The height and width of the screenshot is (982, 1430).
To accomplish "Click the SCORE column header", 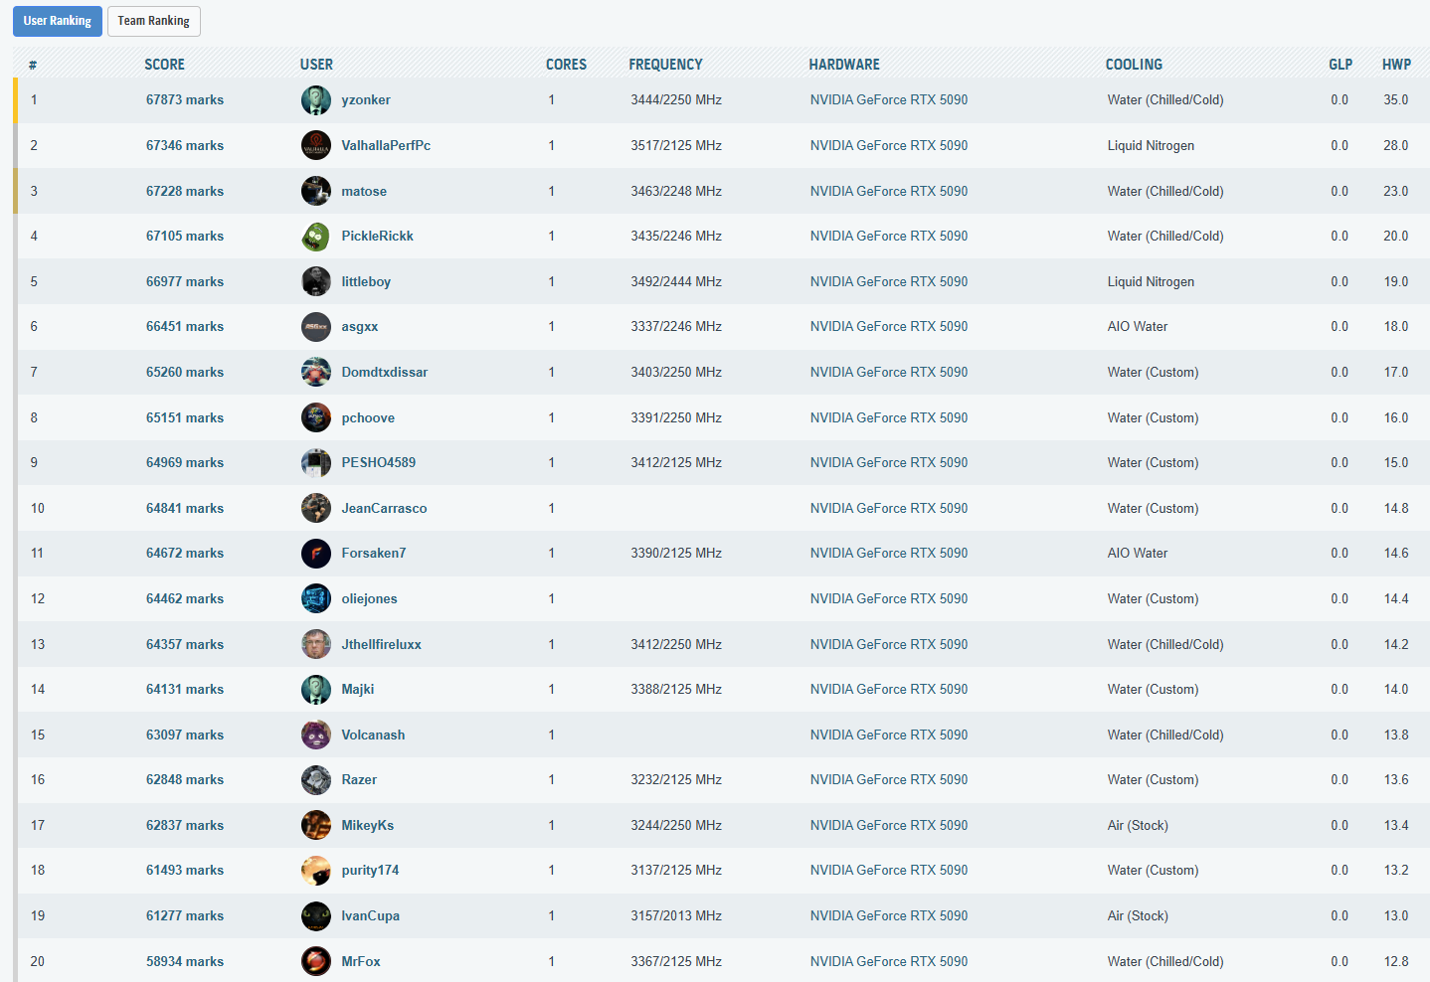I will pos(164,65).
